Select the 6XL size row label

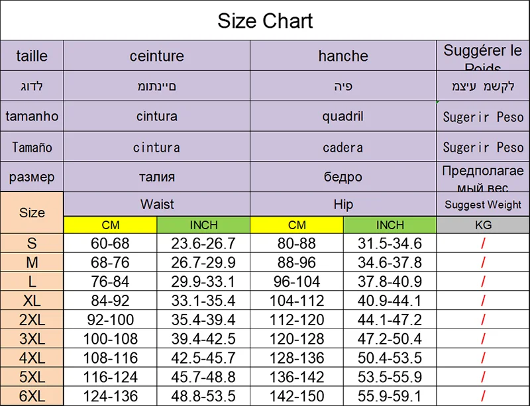tap(32, 396)
